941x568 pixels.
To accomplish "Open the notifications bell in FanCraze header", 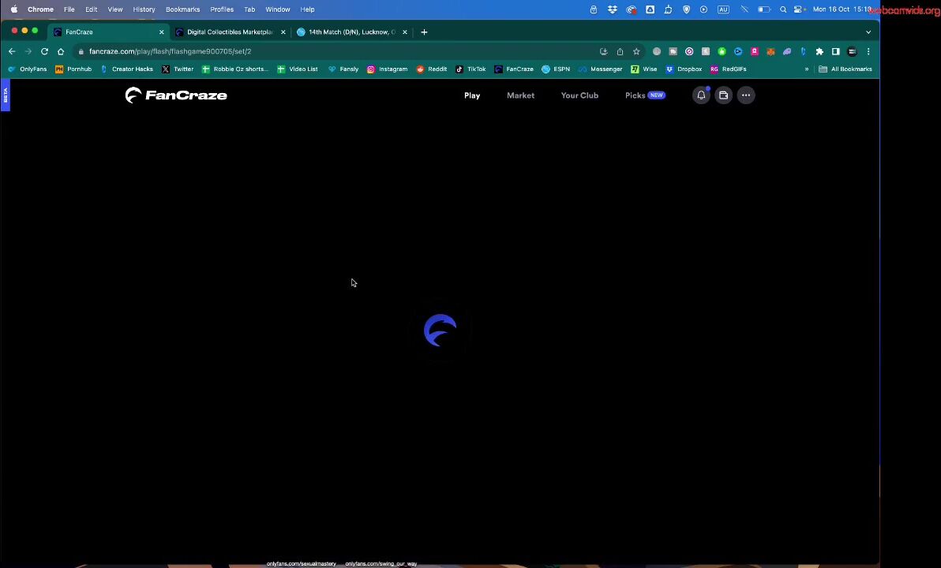I will 701,95.
